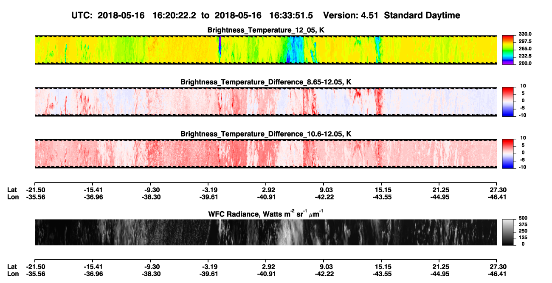The image size is (552, 283).
Task: Click the red-blue colorbar beside the 8.65-12.05 panel
Action: click(508, 101)
